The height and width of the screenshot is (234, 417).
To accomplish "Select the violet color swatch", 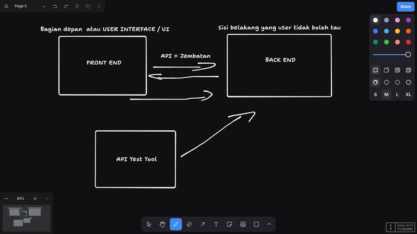I will click(x=409, y=20).
